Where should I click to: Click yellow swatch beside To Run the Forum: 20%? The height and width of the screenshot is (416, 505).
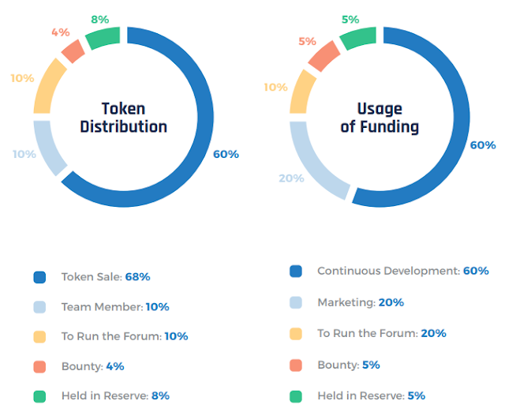pyautogui.click(x=296, y=334)
